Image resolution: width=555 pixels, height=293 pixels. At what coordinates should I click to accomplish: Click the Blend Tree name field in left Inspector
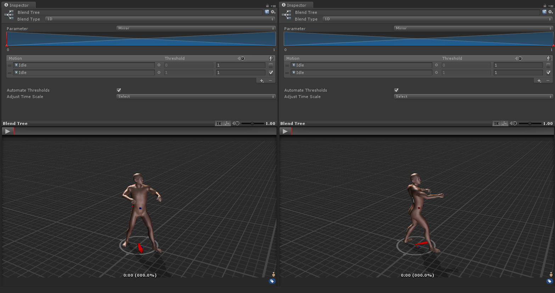pyautogui.click(x=139, y=12)
